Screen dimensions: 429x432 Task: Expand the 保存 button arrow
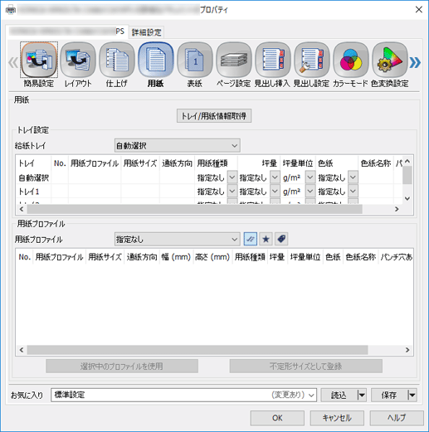(412, 395)
